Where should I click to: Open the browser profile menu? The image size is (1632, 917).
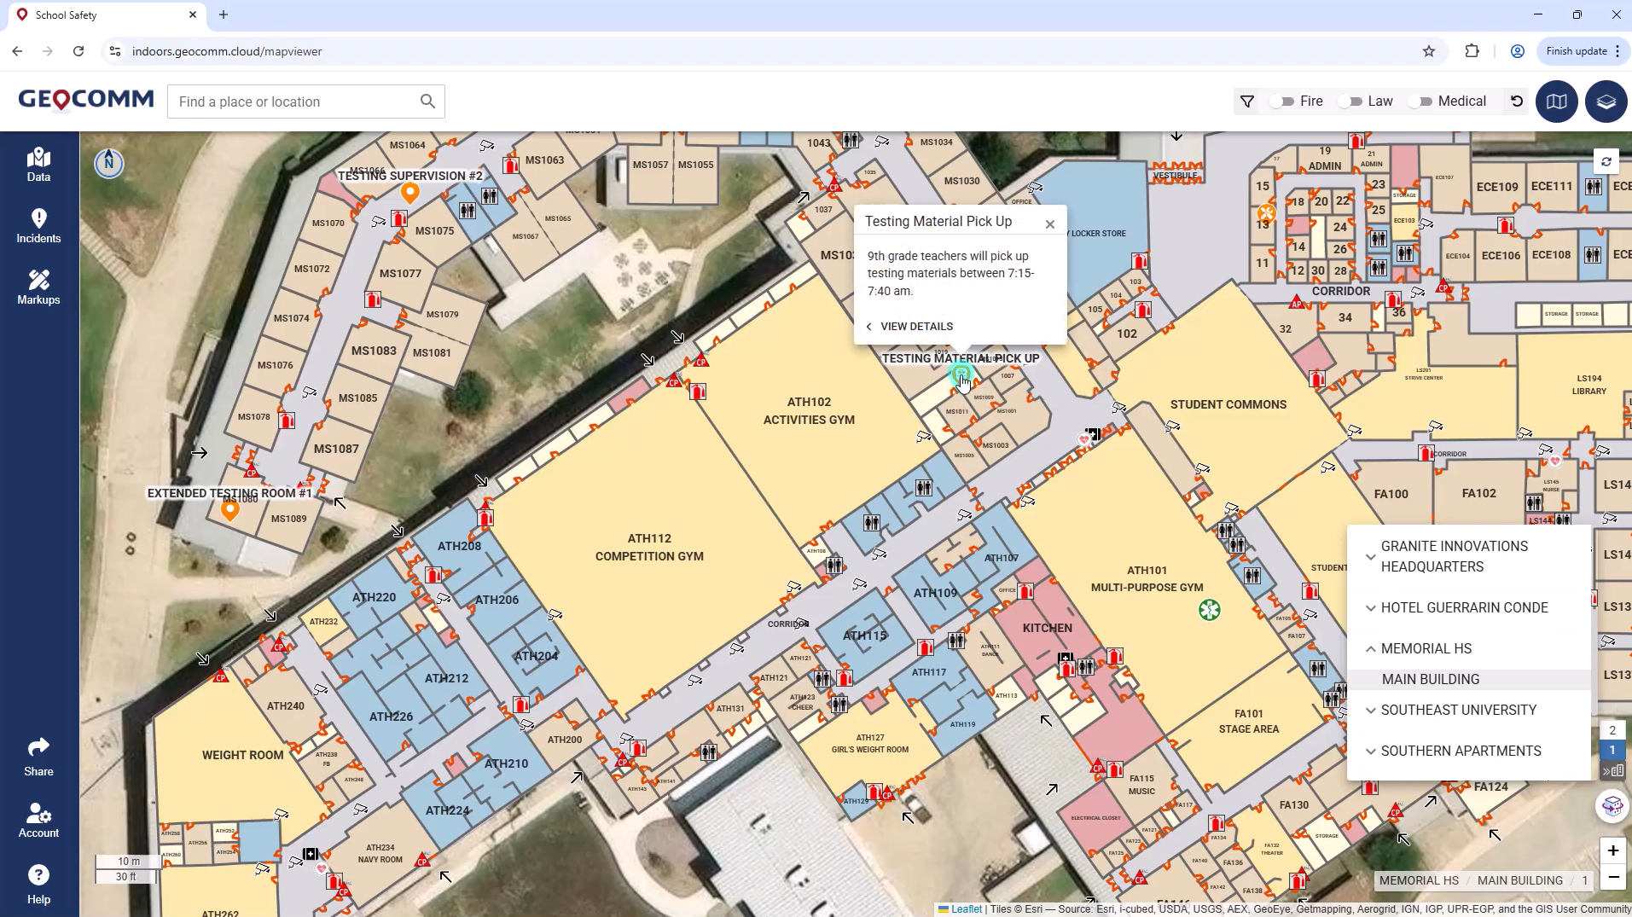pos(1518,51)
